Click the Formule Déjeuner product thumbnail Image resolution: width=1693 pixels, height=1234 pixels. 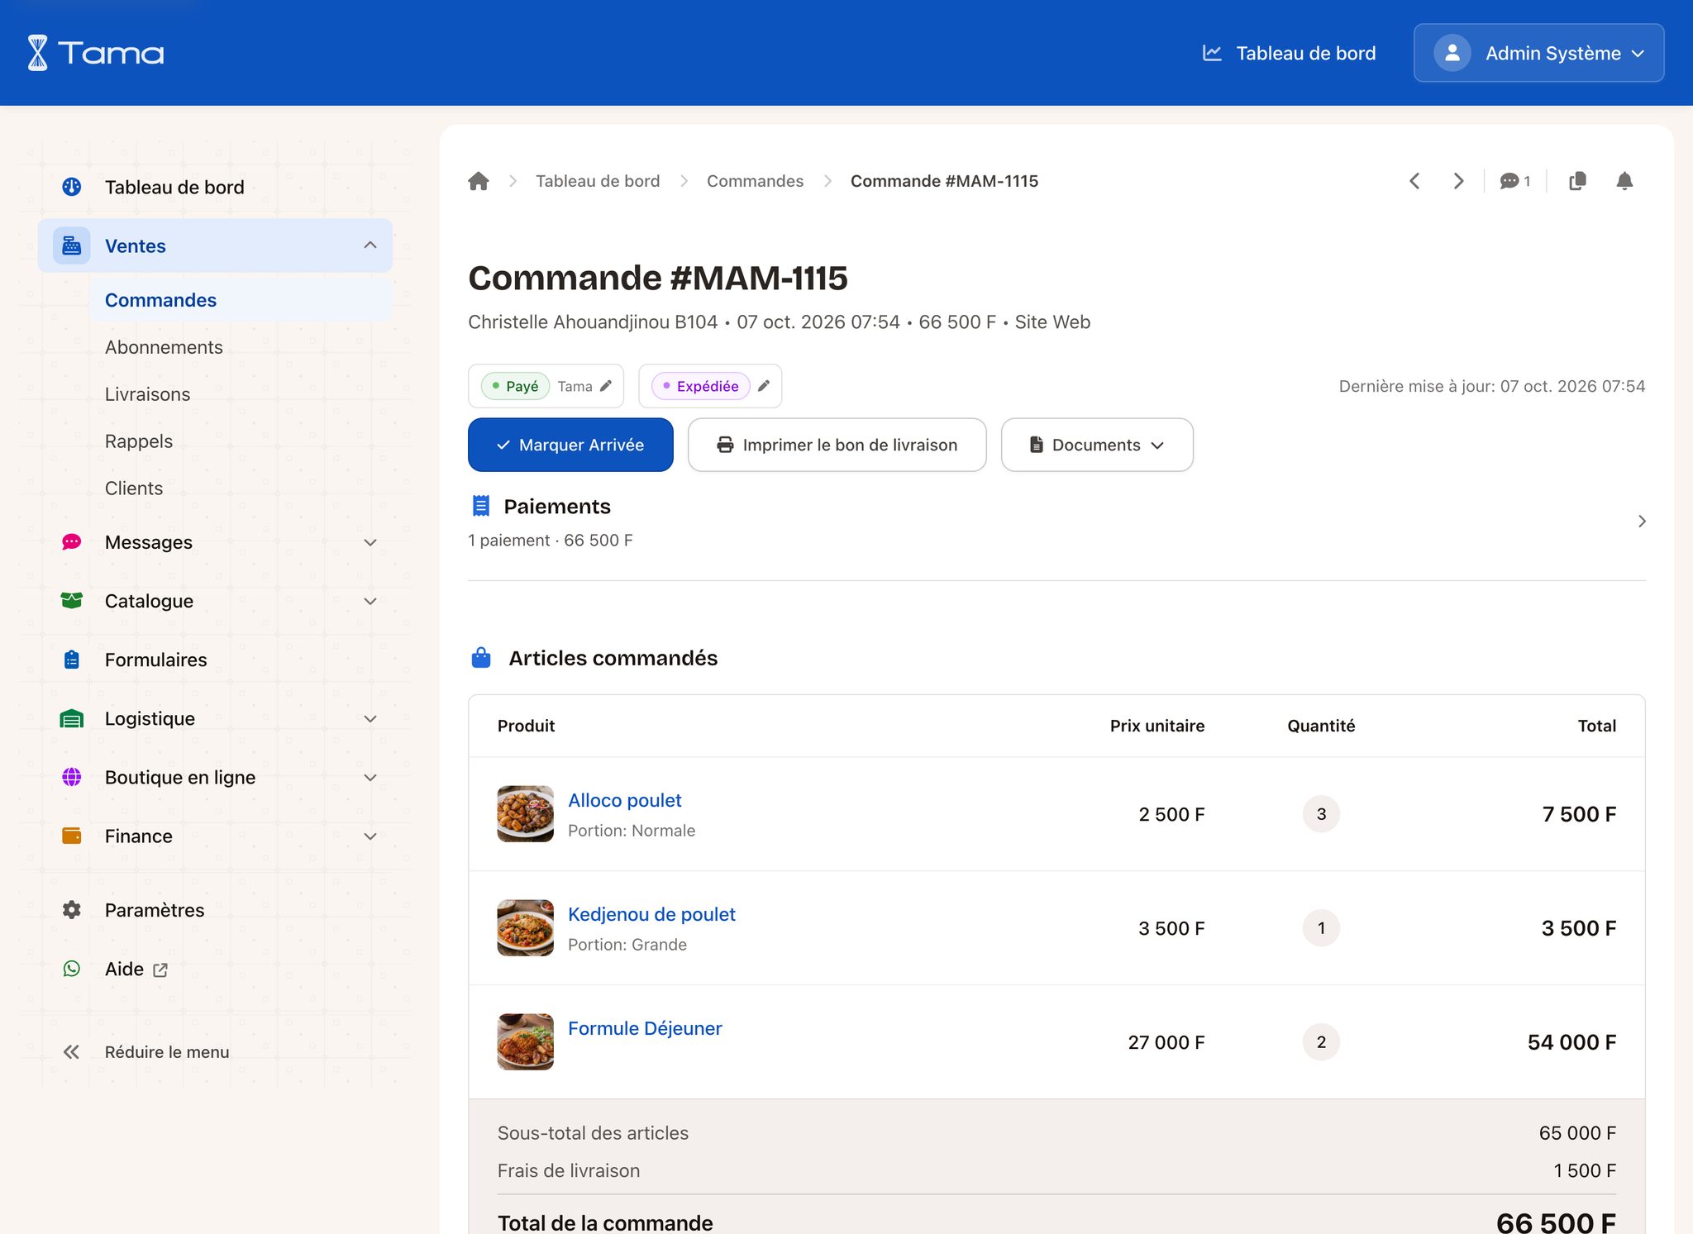[x=525, y=1041]
